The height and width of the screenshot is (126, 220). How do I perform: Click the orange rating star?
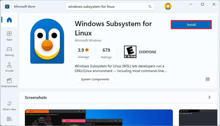click(87, 50)
